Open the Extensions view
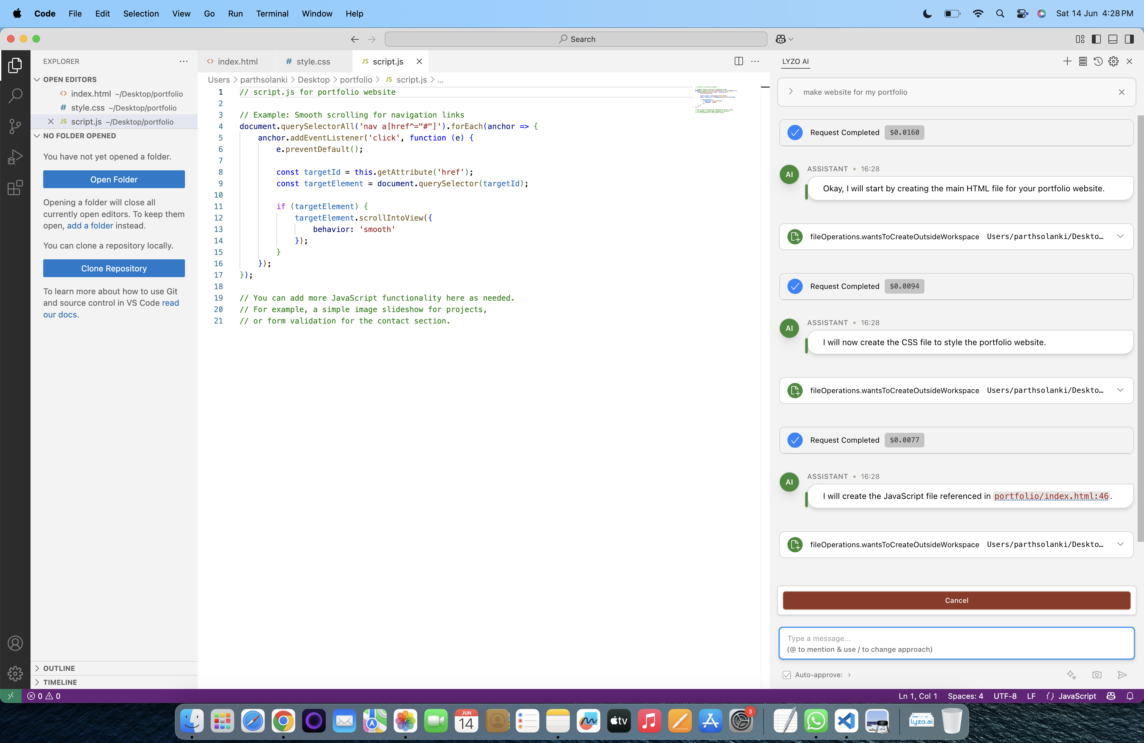Image resolution: width=1144 pixels, height=743 pixels. (15, 187)
